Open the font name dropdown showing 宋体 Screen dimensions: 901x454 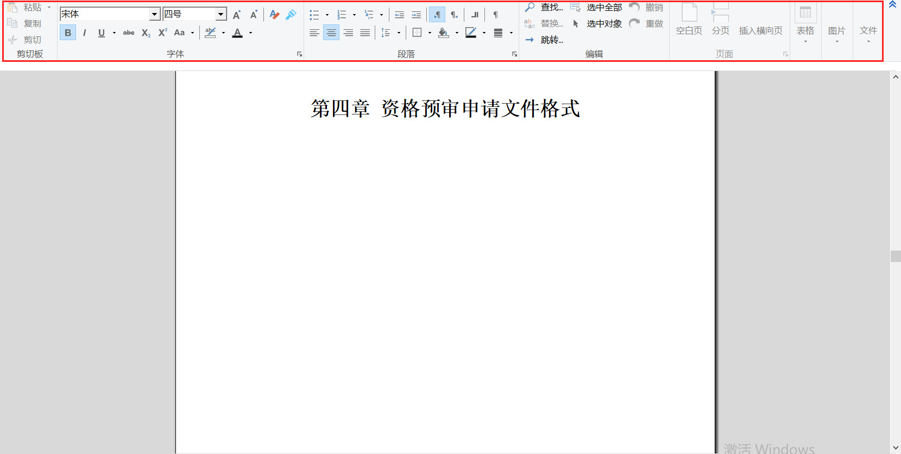click(x=155, y=15)
